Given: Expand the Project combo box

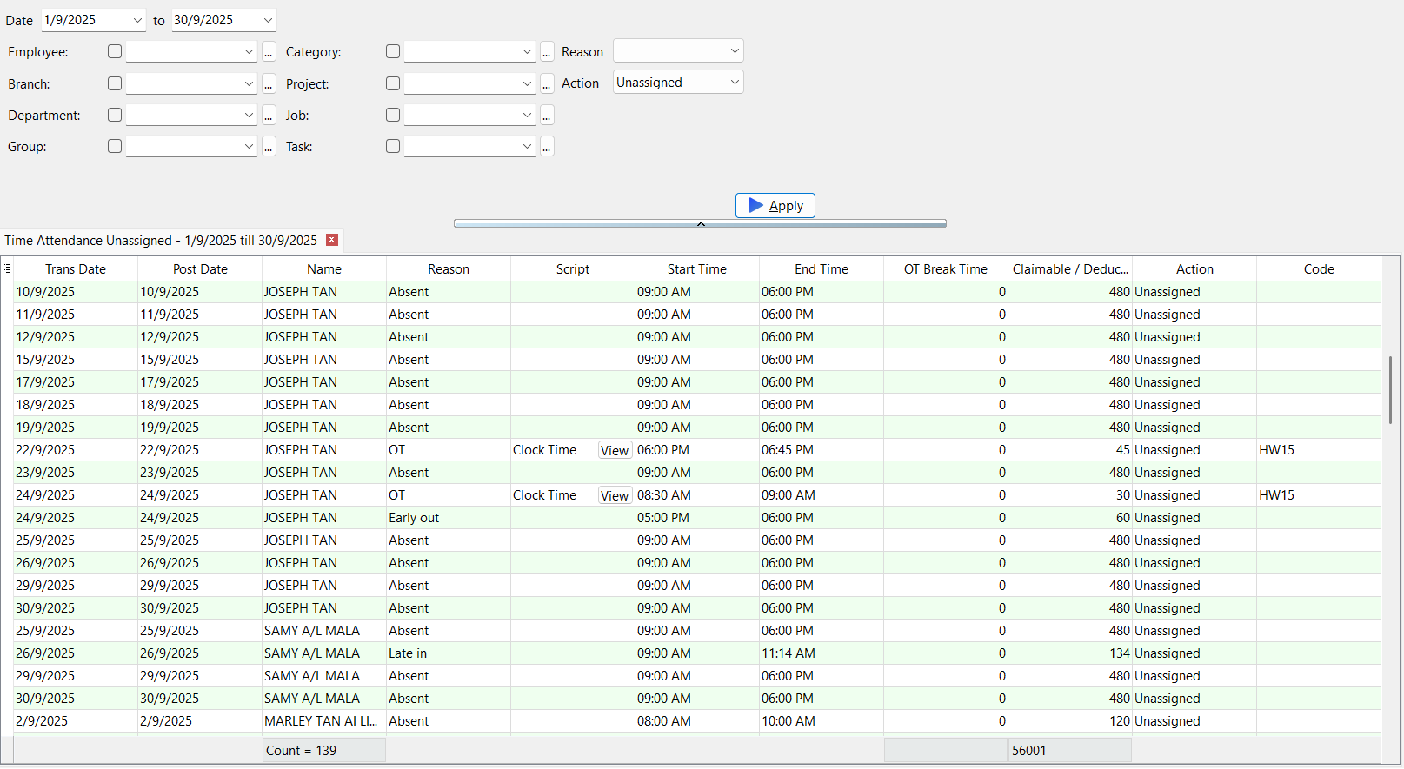Looking at the screenshot, I should coord(527,83).
